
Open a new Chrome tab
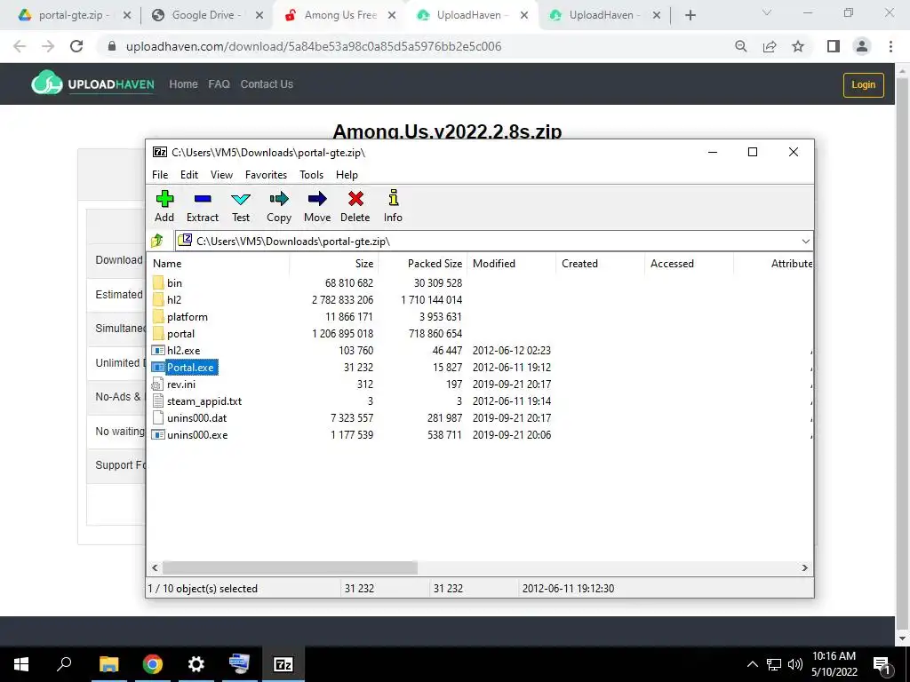tap(690, 15)
